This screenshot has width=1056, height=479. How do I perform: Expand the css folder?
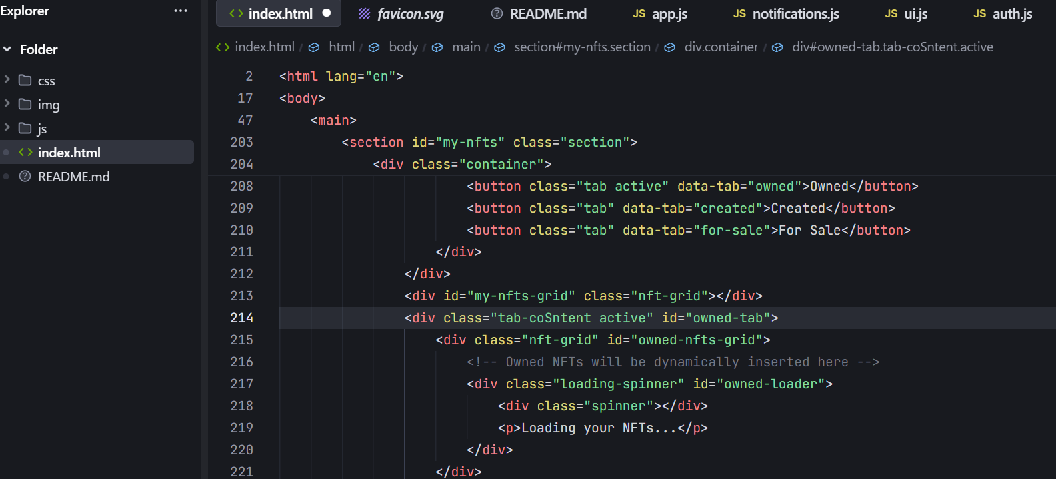[x=7, y=79]
